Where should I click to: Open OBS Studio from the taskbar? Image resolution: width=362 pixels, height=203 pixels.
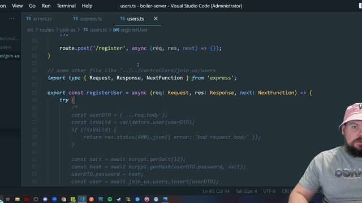[36, 199]
